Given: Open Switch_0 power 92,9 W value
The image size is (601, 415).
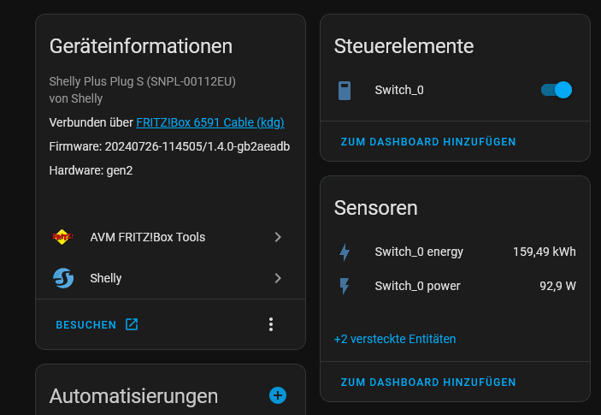Looking at the screenshot, I should (x=557, y=286).
